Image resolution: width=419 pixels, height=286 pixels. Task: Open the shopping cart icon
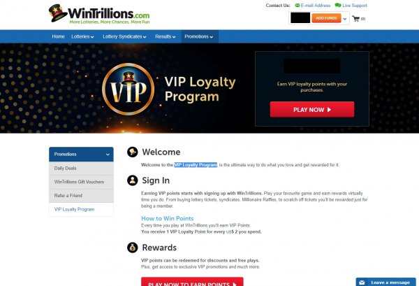tap(355, 19)
